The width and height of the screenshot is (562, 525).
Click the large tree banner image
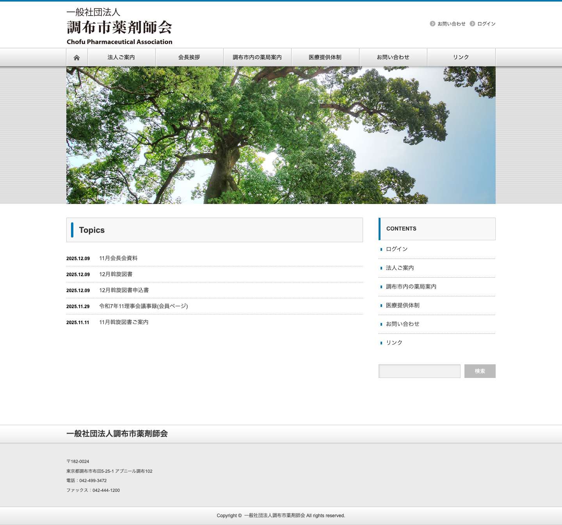pyautogui.click(x=281, y=135)
